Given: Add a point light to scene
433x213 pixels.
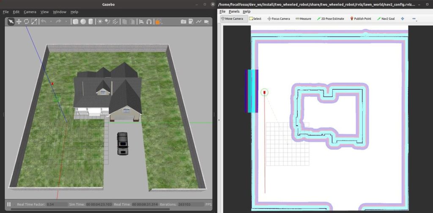Looking at the screenshot, I should (100, 21).
